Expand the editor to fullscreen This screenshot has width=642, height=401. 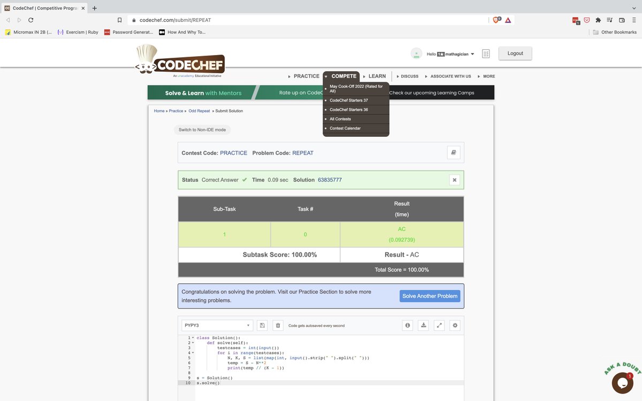pyautogui.click(x=439, y=325)
